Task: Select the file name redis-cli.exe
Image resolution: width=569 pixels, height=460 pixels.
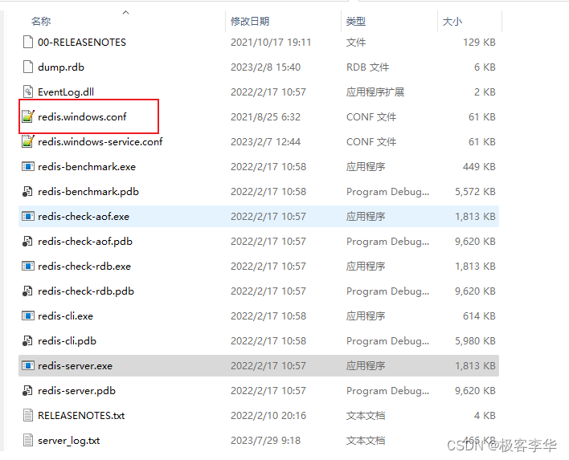Action: 66,316
